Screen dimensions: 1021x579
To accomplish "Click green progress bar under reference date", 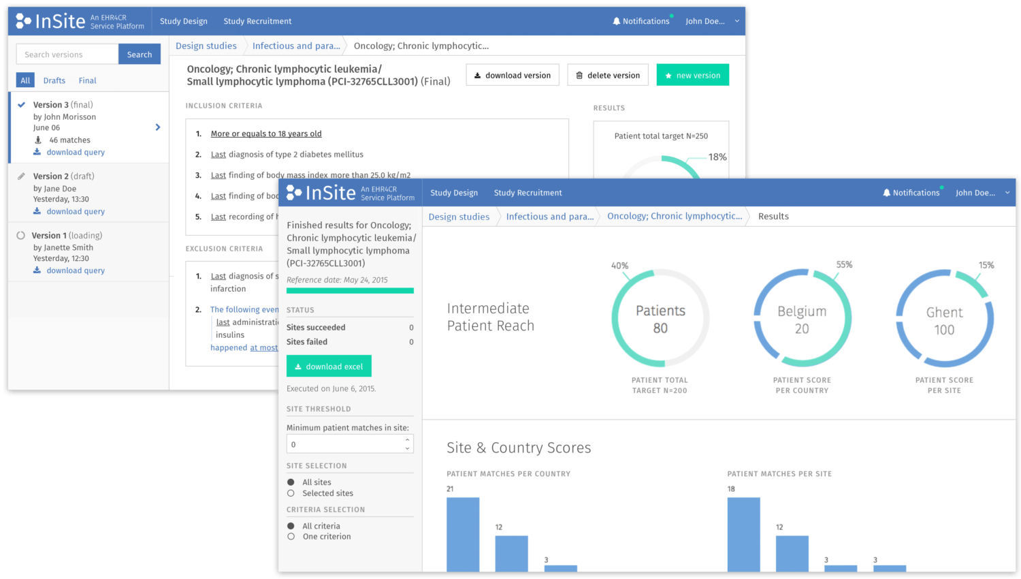I will point(350,291).
